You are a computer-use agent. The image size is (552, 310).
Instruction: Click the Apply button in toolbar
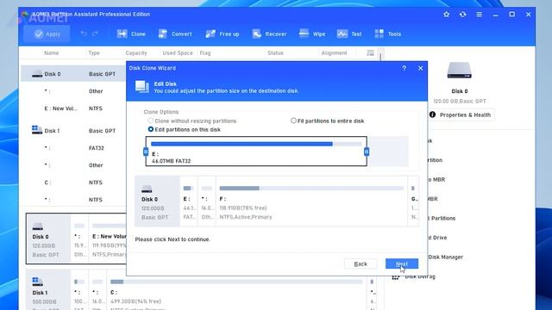47,34
